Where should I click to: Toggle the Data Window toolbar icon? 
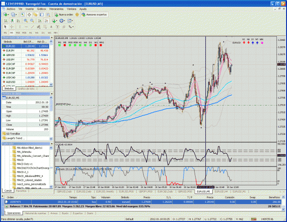click(x=29, y=15)
